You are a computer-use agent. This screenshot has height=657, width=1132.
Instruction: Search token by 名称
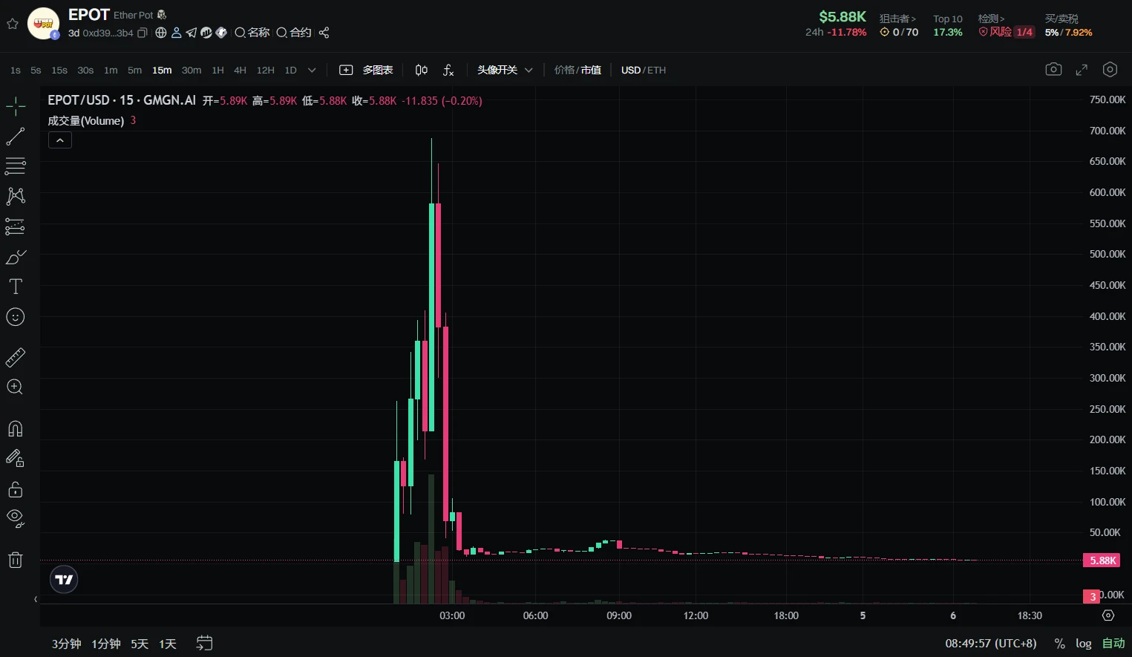pos(252,33)
